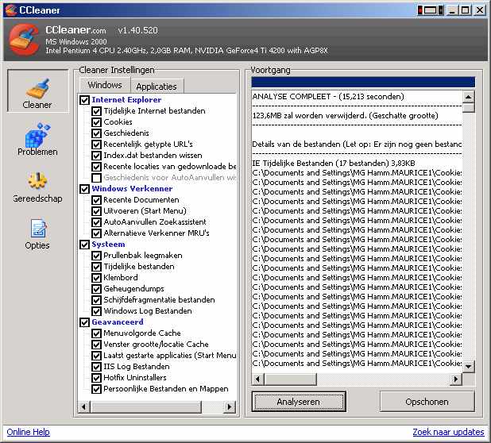
Task: Click the CCleaner title bar icon
Action: pyautogui.click(x=10, y=10)
